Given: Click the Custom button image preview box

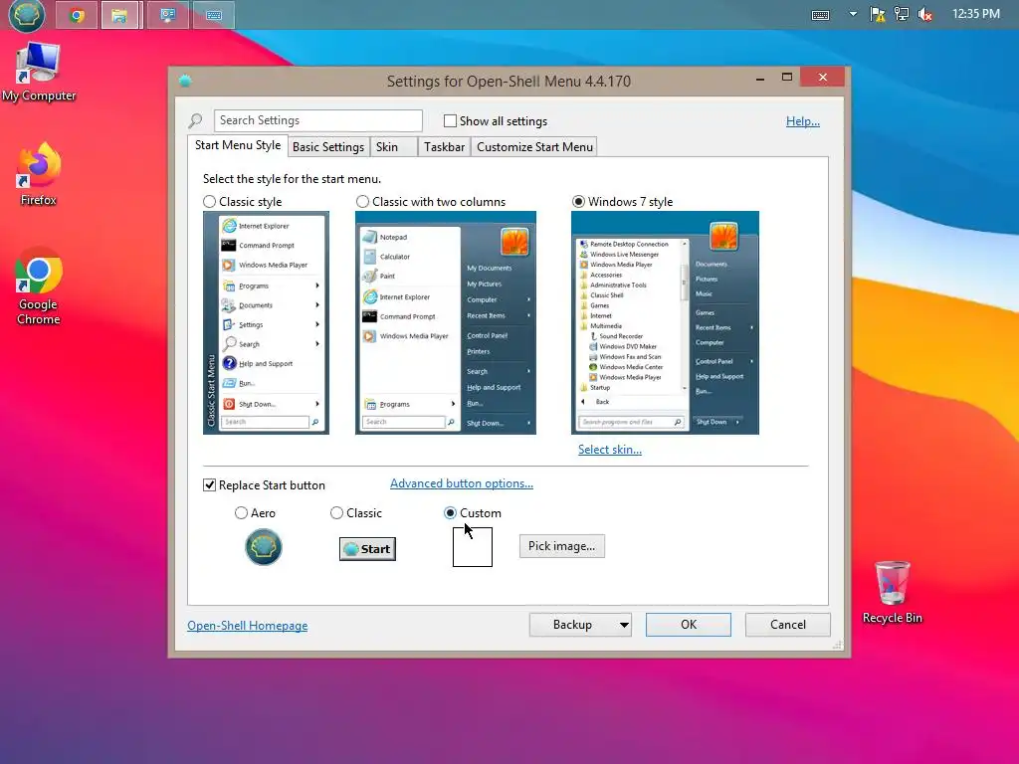Looking at the screenshot, I should coord(473,546).
